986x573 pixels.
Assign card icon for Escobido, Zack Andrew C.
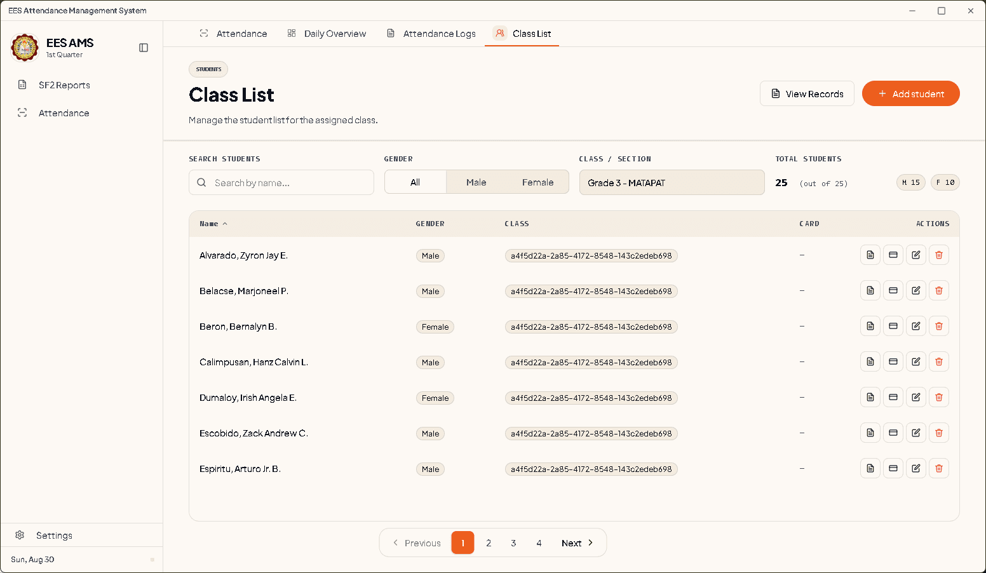tap(893, 433)
